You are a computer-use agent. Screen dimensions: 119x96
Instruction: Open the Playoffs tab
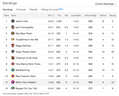point(33,9)
